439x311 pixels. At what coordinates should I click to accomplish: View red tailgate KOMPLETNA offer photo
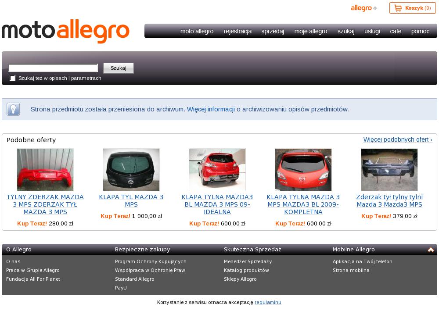[303, 169]
